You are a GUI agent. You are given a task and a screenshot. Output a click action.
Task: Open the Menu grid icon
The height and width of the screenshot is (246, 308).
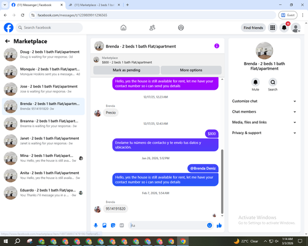pyautogui.click(x=272, y=28)
